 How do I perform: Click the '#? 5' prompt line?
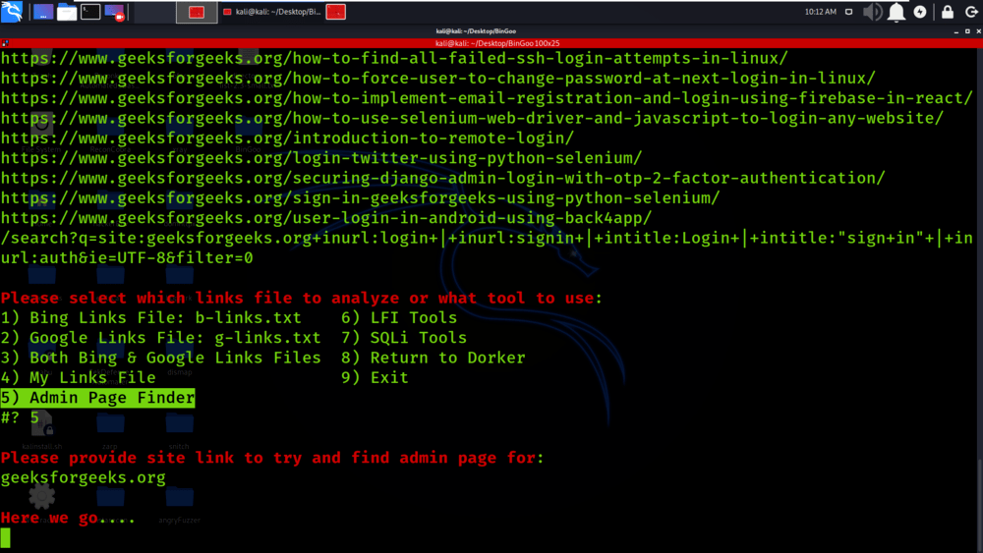20,417
